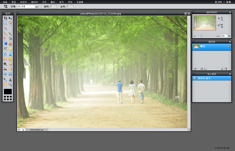Open the main black color swatch
This screenshot has height=151, width=235.
pos(8,91)
